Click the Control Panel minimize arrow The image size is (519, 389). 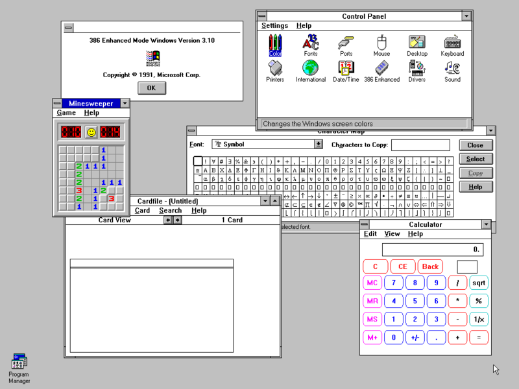(x=466, y=16)
